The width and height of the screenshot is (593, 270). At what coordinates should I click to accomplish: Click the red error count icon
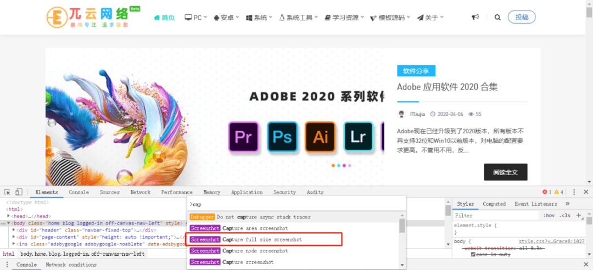coord(545,192)
